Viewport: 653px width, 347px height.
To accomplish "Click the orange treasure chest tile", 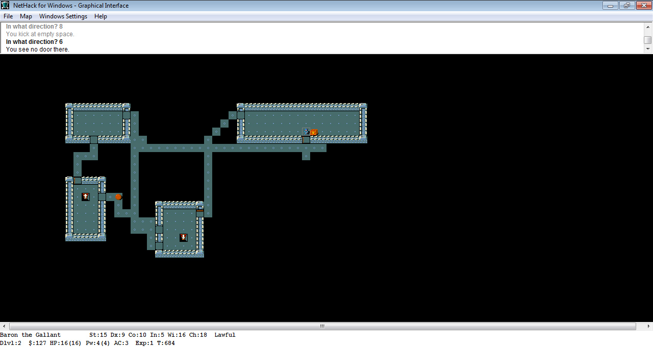I will [x=314, y=132].
